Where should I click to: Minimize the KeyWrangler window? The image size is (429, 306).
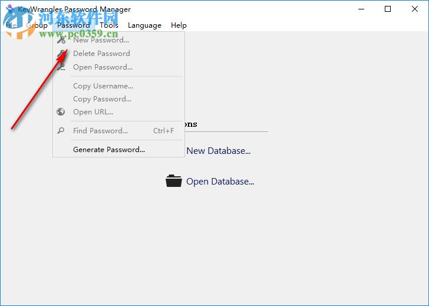pos(361,9)
